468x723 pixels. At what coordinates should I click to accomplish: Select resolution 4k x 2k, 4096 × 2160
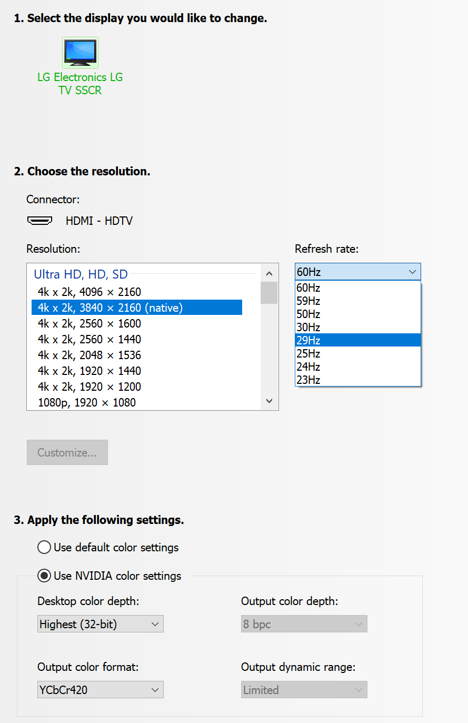pos(137,292)
